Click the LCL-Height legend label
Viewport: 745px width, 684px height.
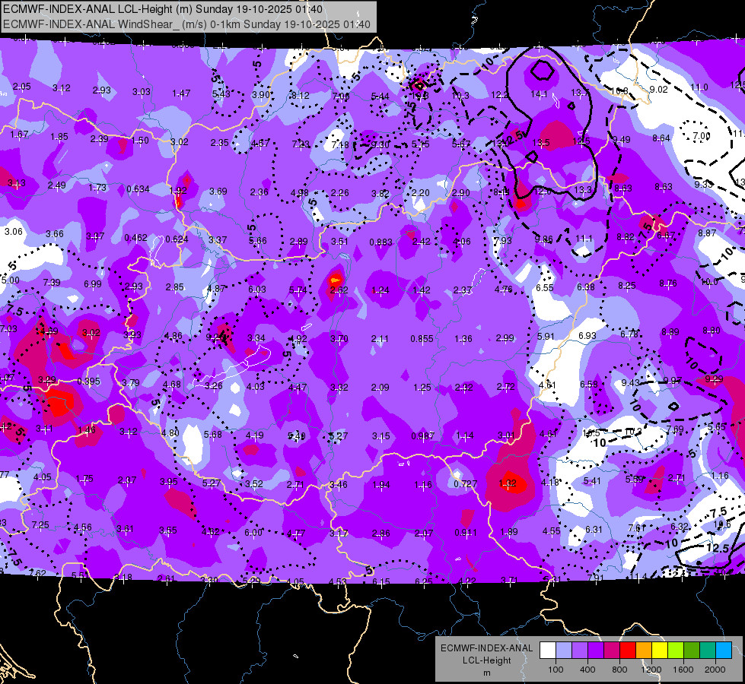pyautogui.click(x=486, y=660)
